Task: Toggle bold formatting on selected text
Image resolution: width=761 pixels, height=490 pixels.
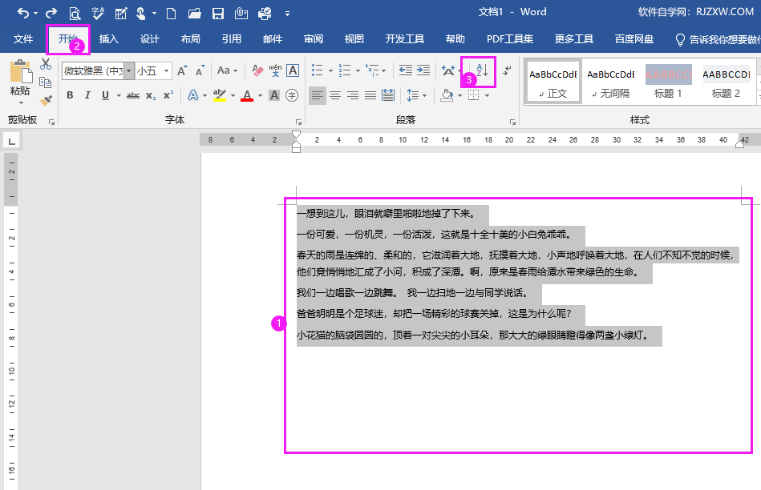Action: click(70, 95)
